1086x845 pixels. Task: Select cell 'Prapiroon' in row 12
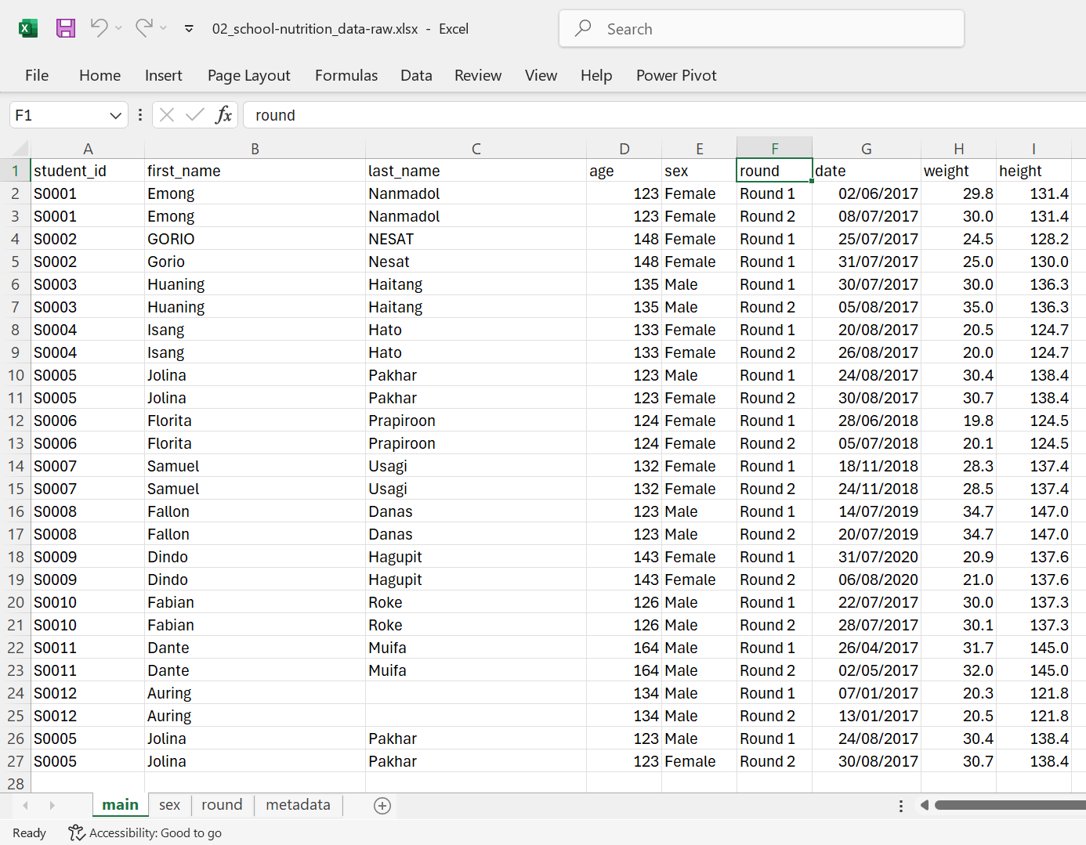point(476,421)
